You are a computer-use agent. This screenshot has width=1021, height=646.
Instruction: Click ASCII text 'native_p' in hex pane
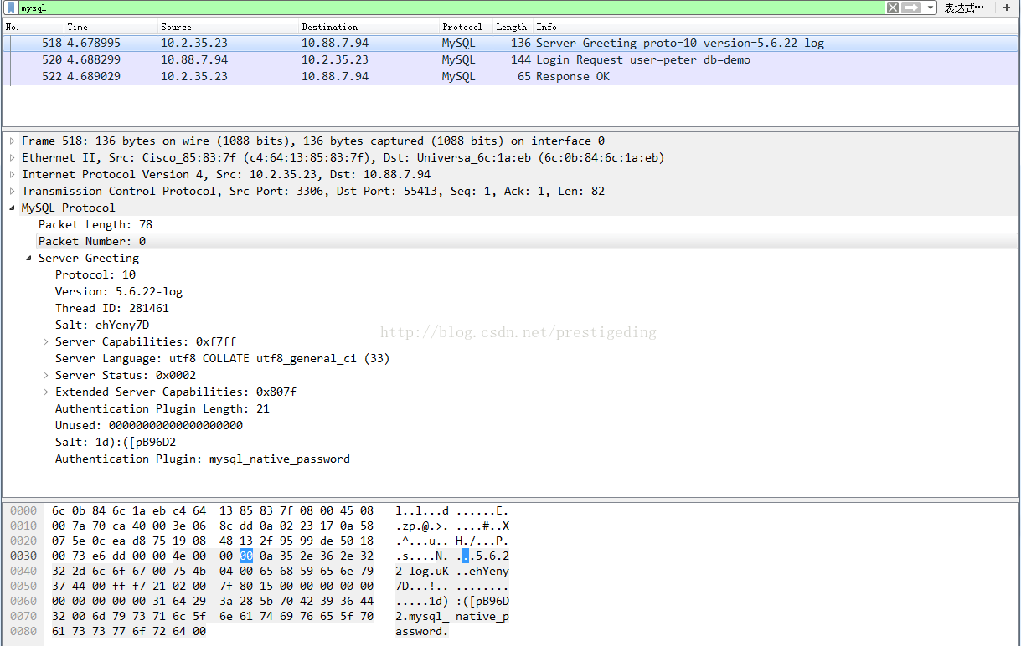(482, 616)
